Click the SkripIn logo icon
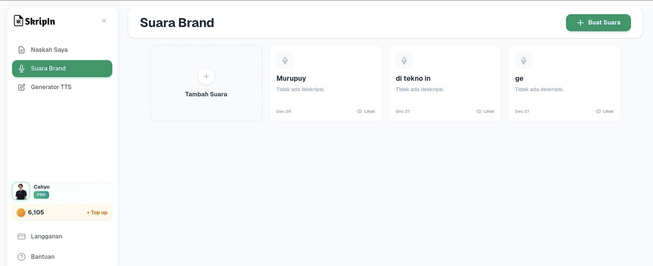The image size is (653, 266). click(x=18, y=21)
